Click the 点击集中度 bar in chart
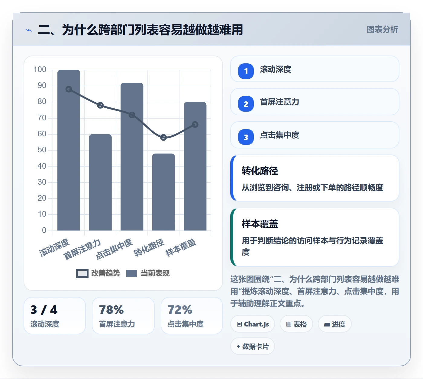Viewport: 423px width, 379px height. 132,157
